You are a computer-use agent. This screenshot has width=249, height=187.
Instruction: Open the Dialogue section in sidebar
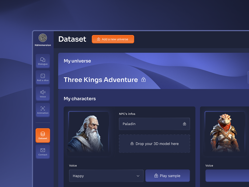(x=43, y=61)
